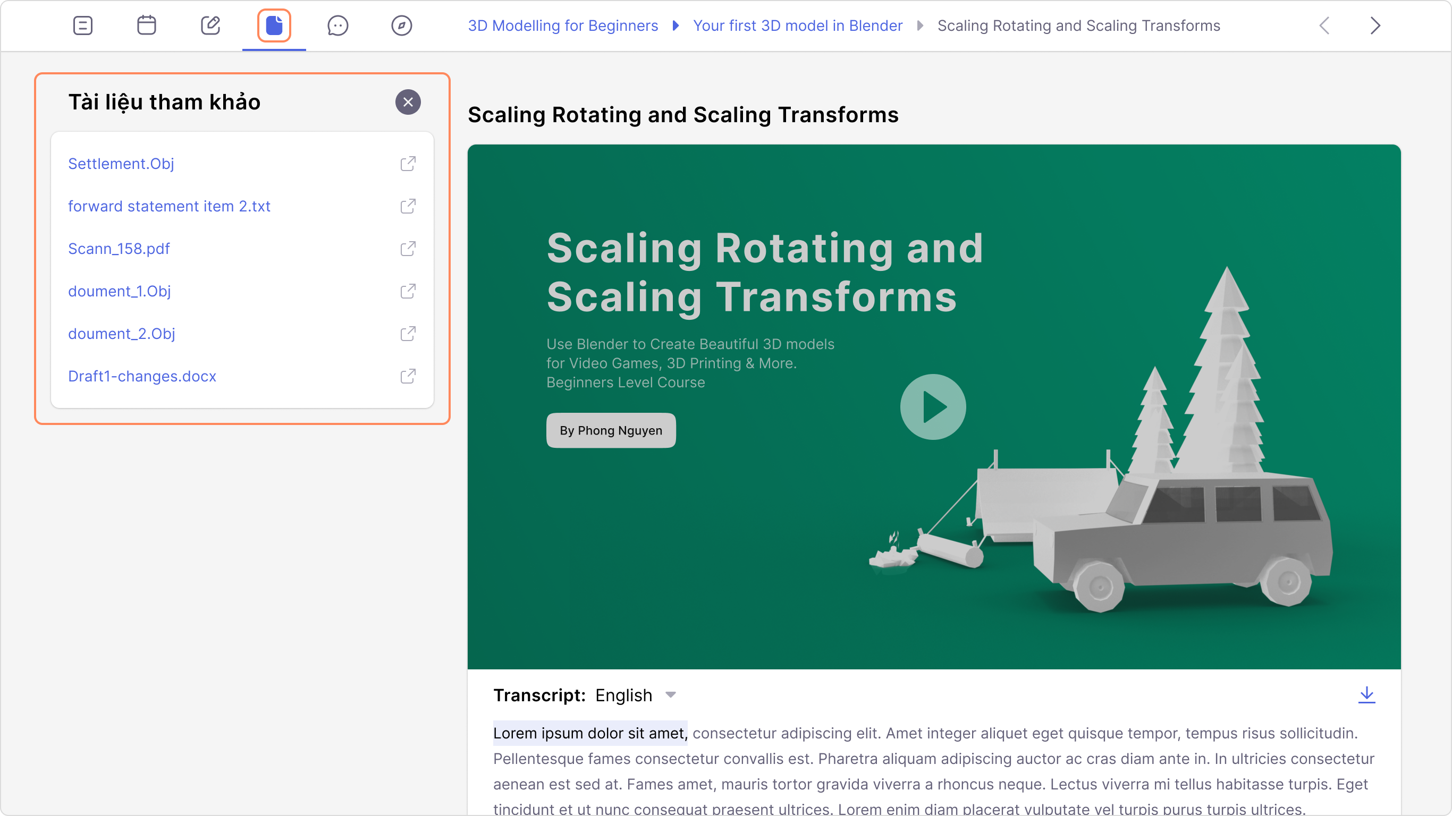Go to previous lesson chevron
This screenshot has width=1452, height=816.
coord(1324,25)
